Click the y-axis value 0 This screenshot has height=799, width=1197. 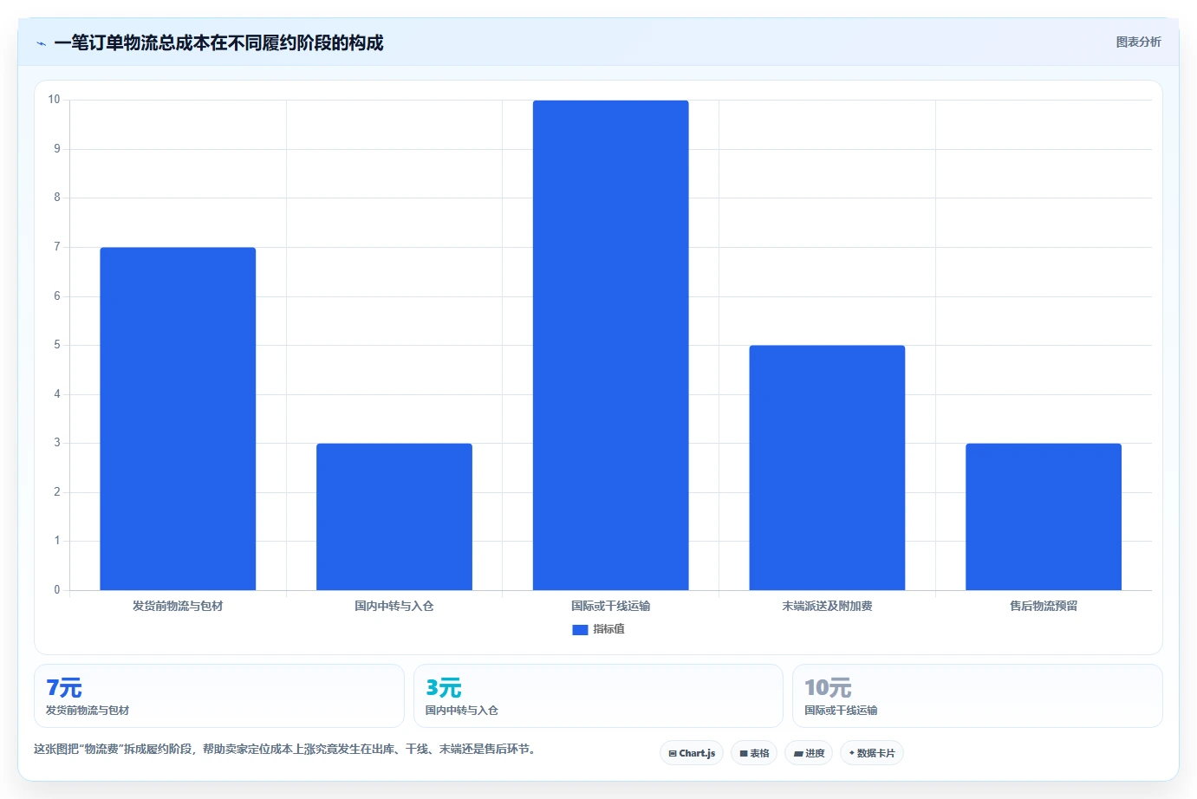(x=57, y=590)
